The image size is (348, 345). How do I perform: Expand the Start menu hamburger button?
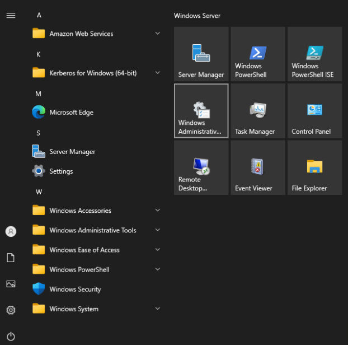(11, 15)
